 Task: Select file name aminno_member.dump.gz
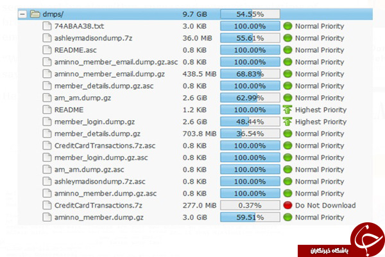pos(99,217)
